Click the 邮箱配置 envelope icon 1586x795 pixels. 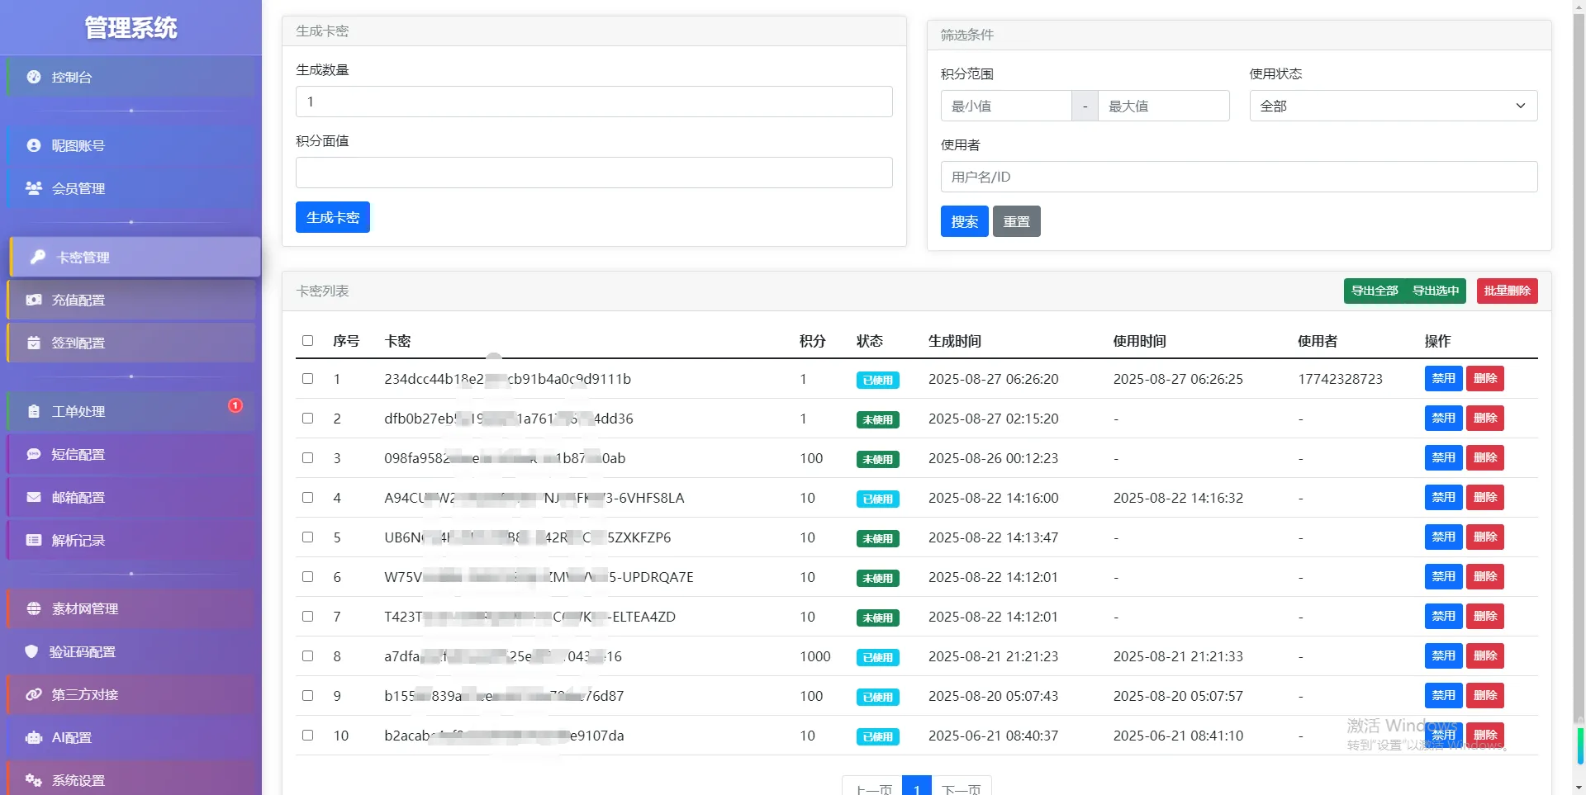[x=34, y=497]
